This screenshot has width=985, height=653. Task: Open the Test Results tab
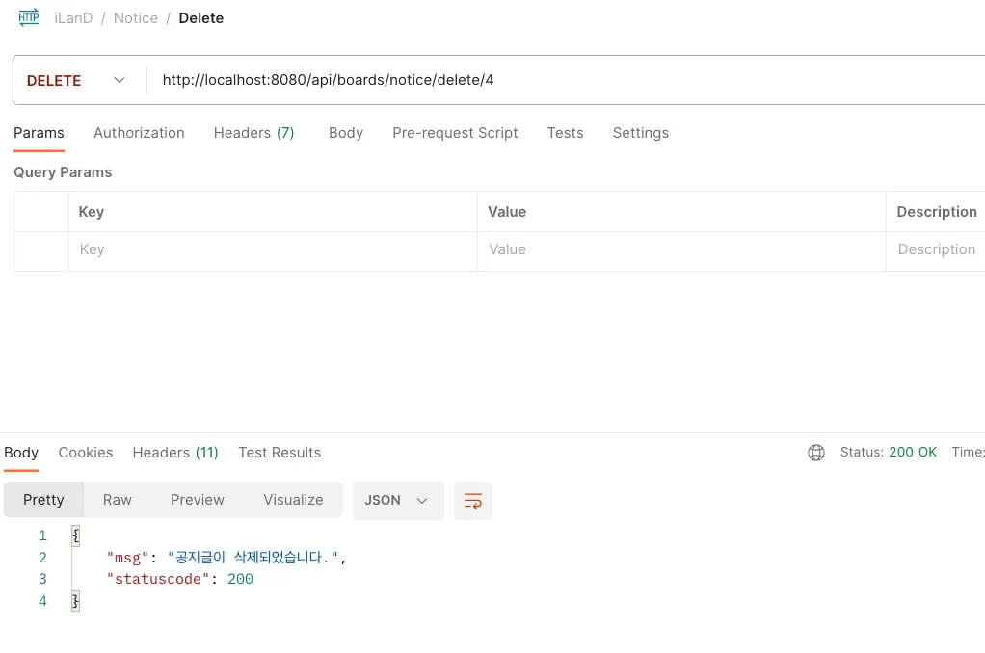point(280,453)
